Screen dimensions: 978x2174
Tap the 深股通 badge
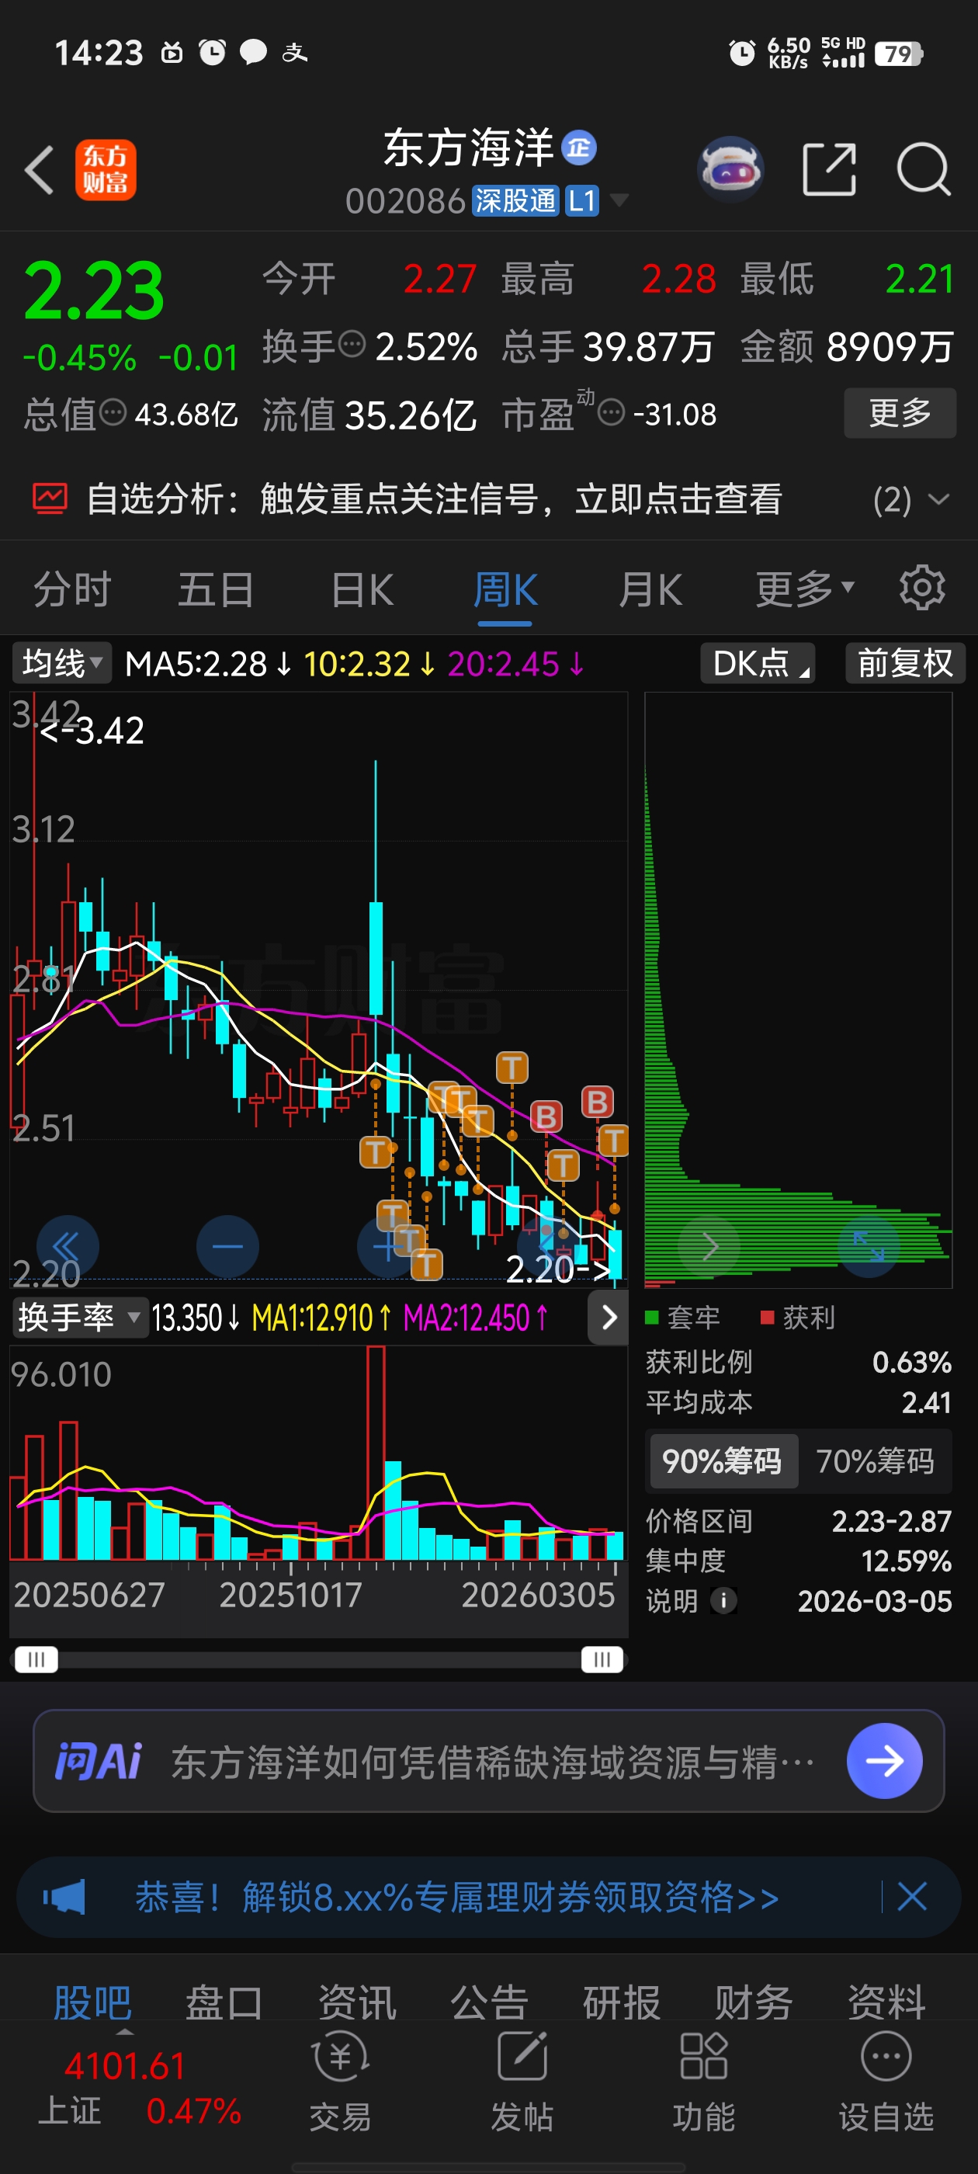(x=515, y=201)
